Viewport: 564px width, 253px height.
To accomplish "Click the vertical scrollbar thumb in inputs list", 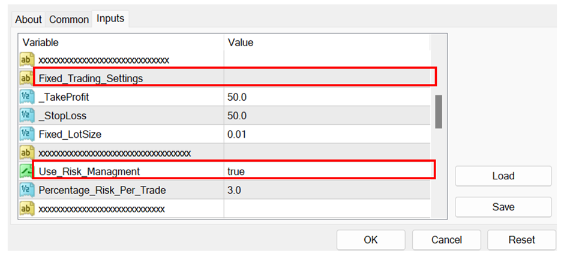I will click(439, 111).
